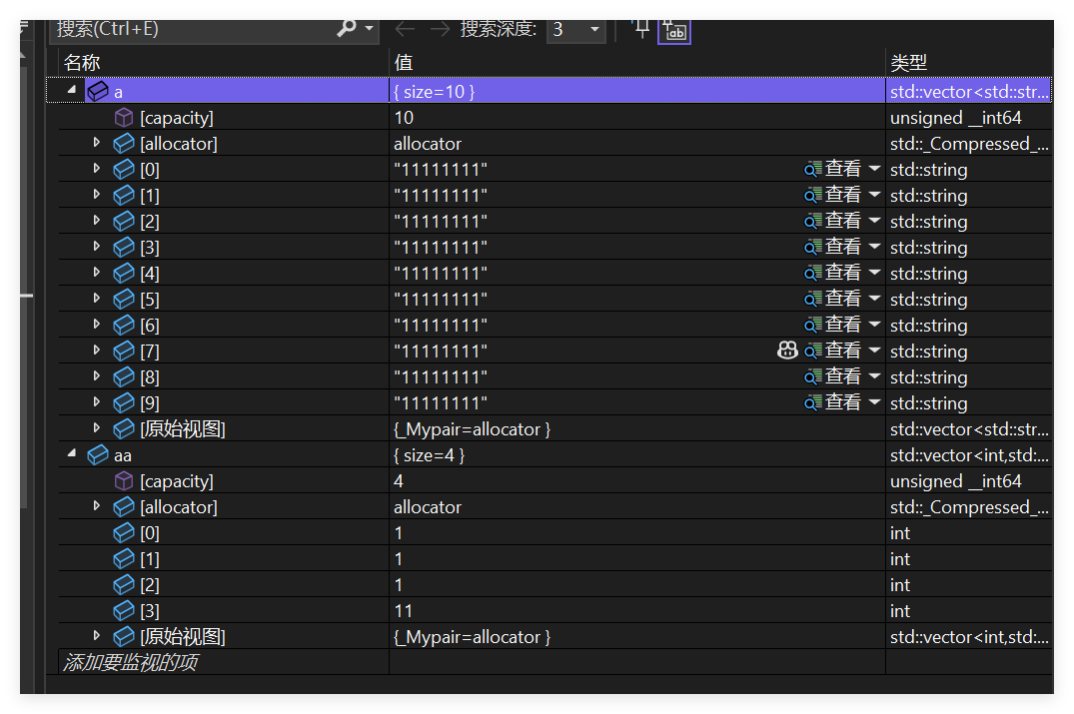Collapse the variable a node
Viewport: 1074px width, 714px height.
(71, 90)
